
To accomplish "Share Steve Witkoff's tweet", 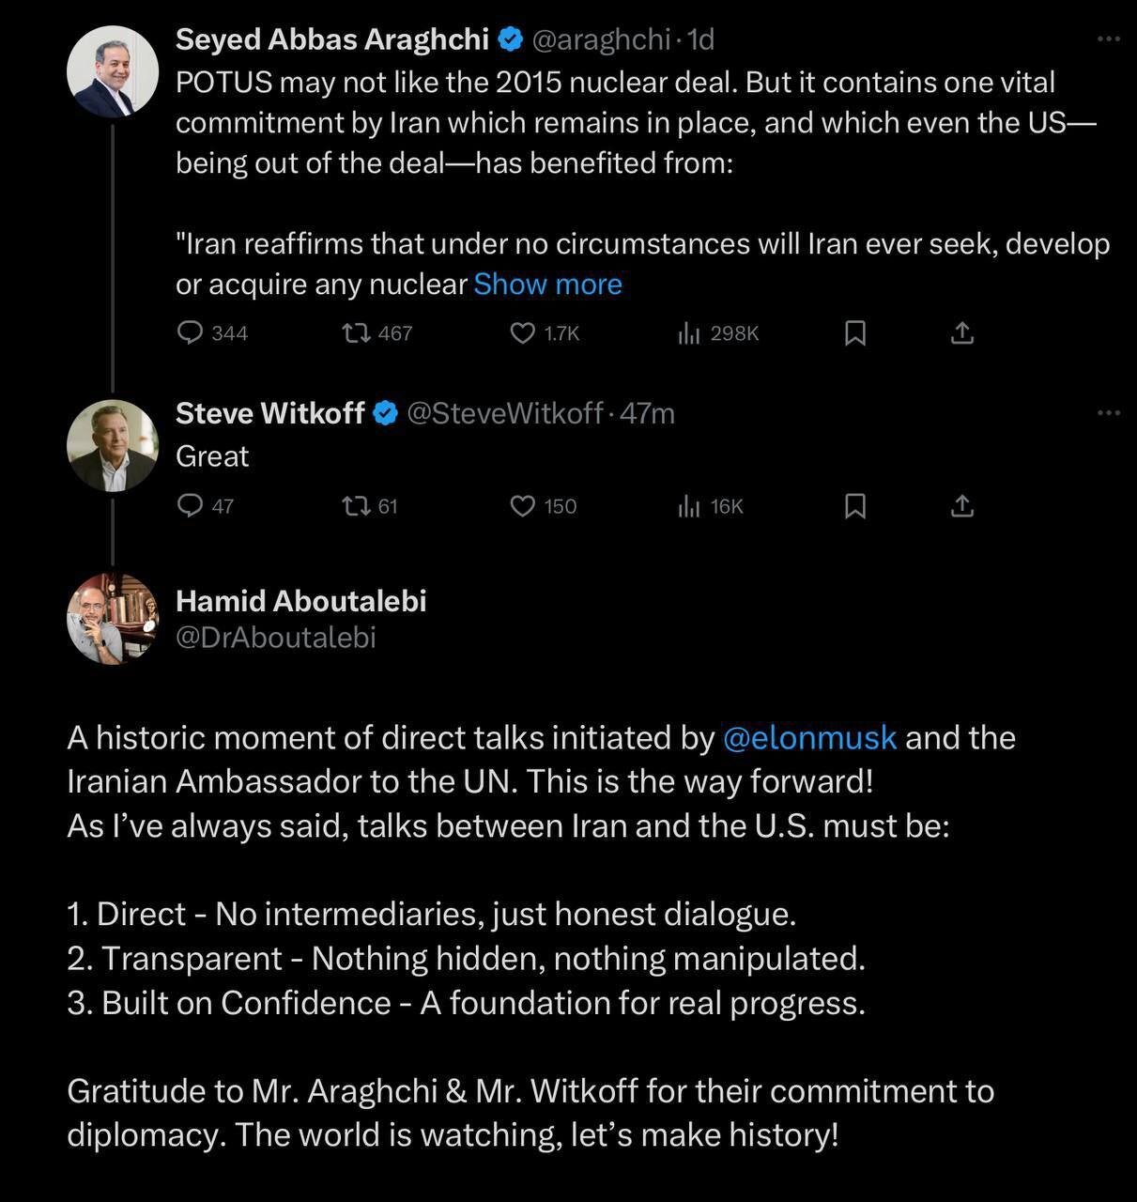I will [x=962, y=506].
